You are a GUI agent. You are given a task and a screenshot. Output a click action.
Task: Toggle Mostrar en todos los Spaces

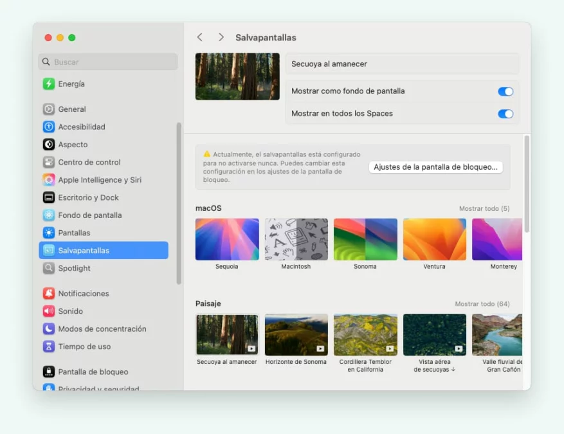[505, 114]
